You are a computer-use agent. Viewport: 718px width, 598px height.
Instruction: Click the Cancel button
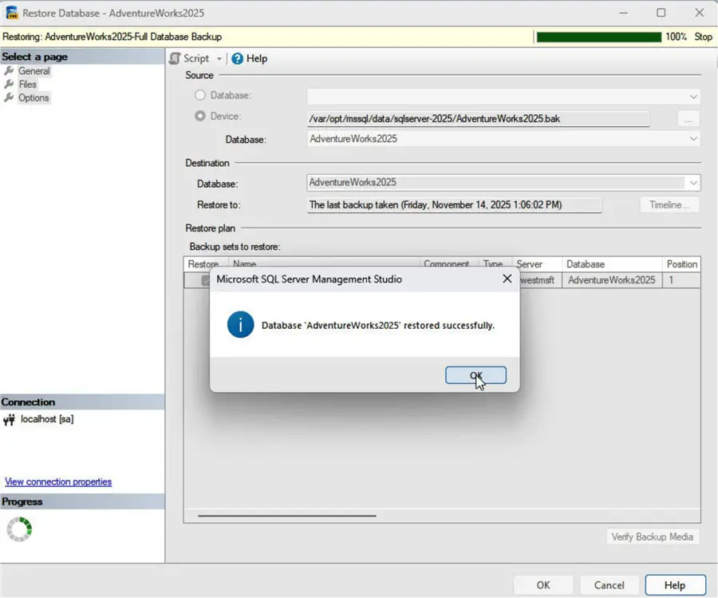[609, 585]
